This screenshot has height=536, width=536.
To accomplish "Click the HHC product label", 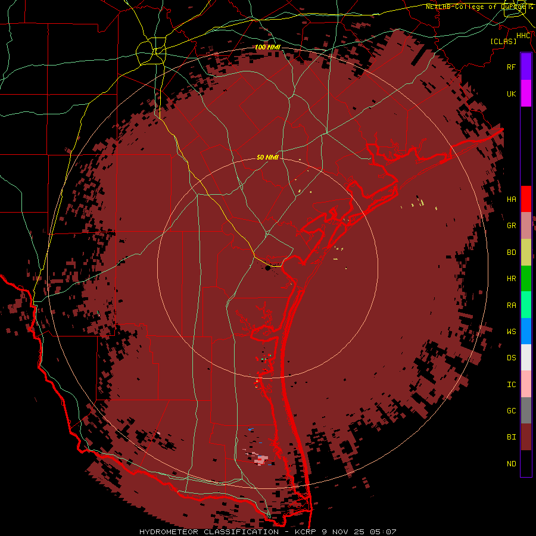I will pos(523,36).
